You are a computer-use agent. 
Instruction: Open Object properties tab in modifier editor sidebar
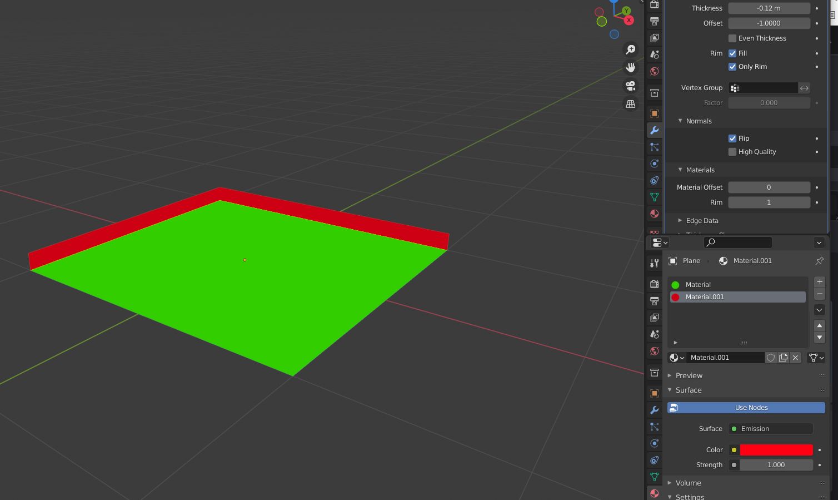[655, 113]
